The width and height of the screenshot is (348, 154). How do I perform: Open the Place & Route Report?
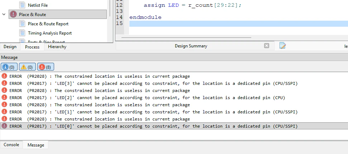[48, 24]
